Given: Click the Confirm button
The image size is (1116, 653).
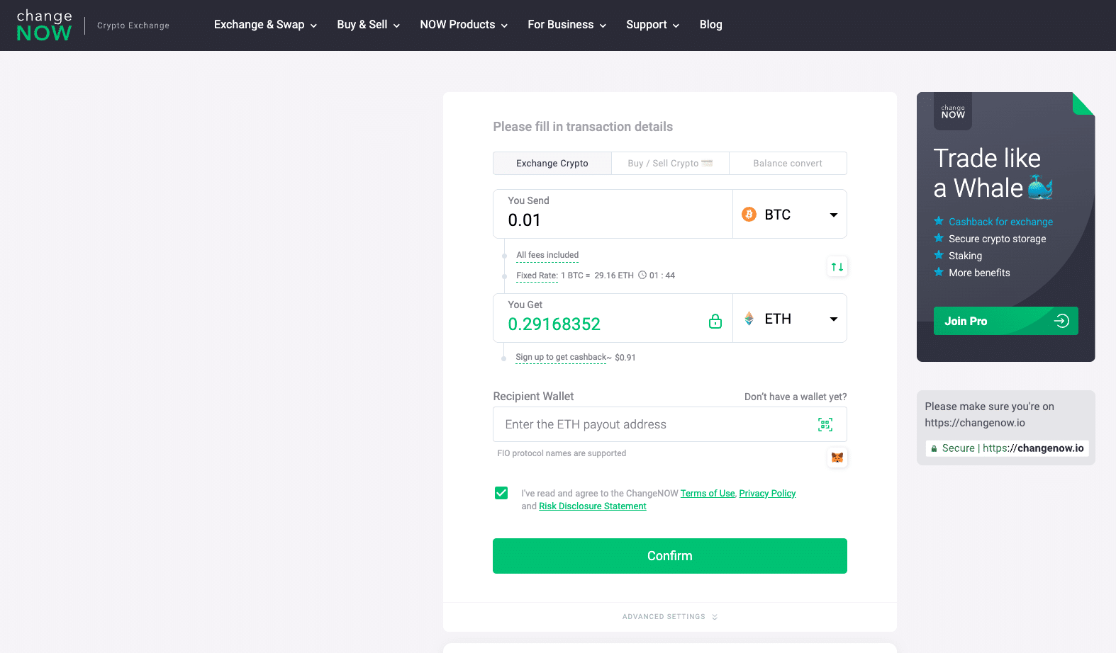Looking at the screenshot, I should point(670,556).
